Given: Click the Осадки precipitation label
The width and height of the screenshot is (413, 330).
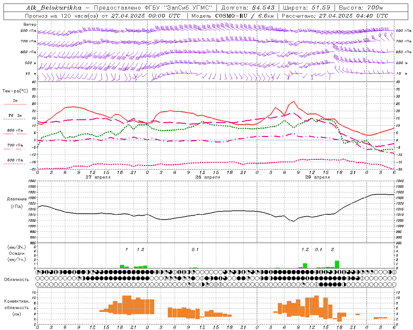Looking at the screenshot, I should pyautogui.click(x=17, y=253).
